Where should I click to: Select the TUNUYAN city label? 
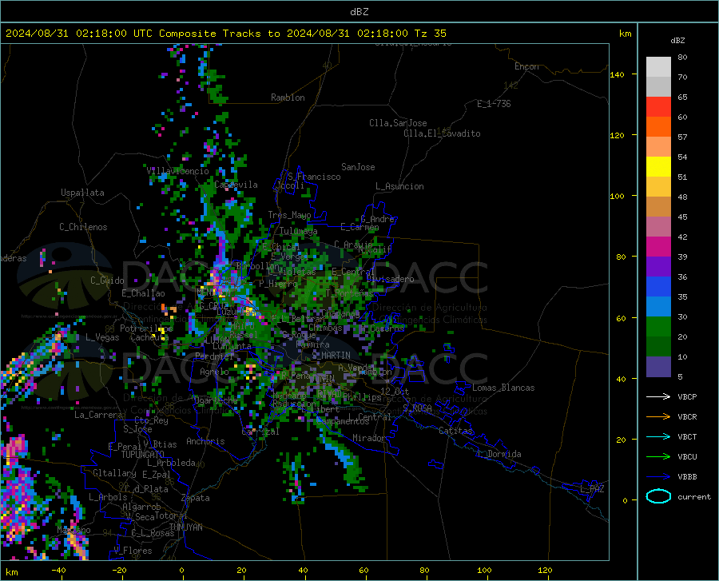(185, 527)
